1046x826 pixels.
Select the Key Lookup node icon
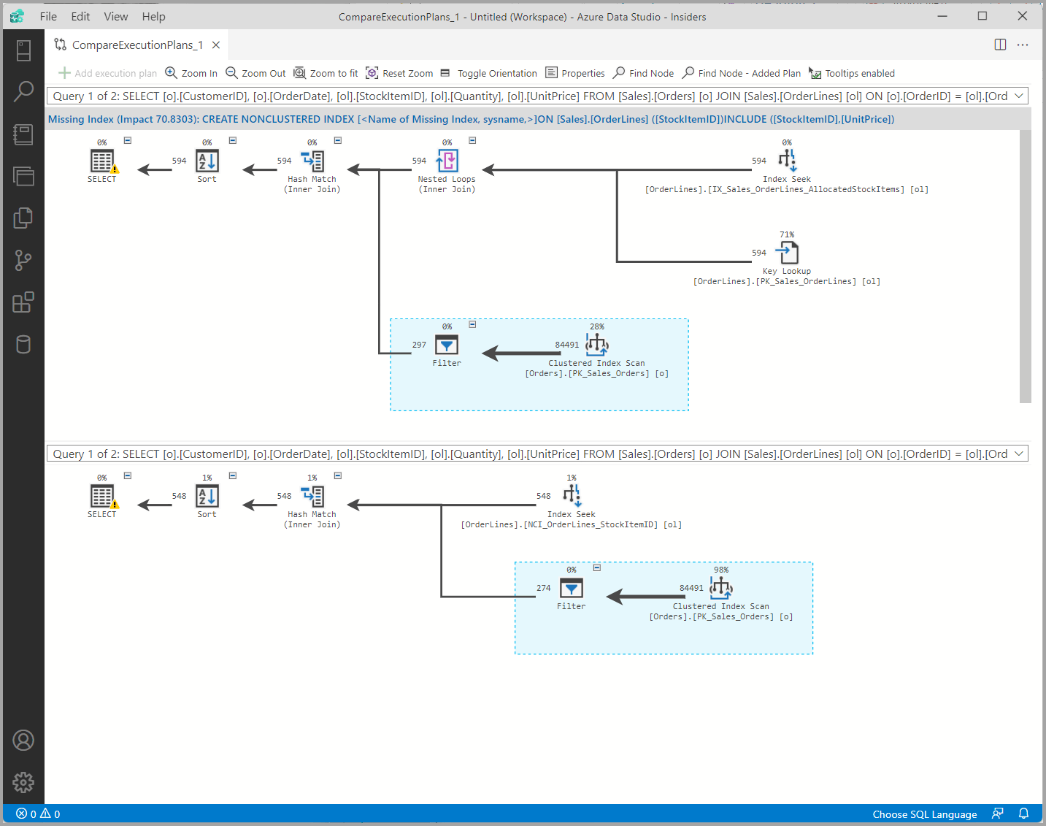787,253
